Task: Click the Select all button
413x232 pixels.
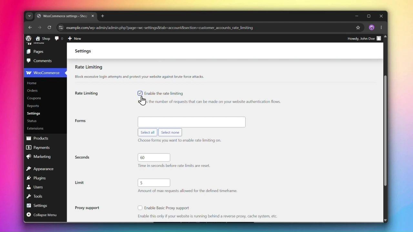Action: click(147, 132)
